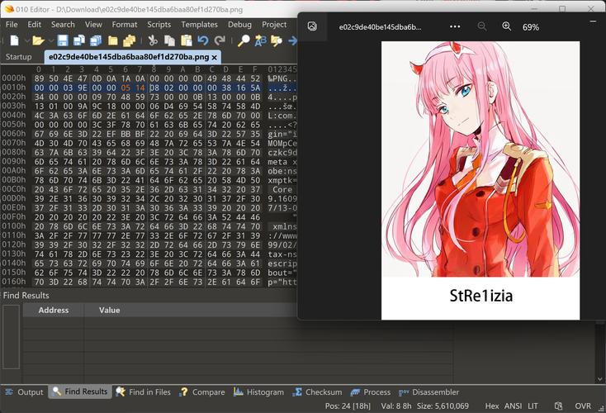The image size is (606, 413).
Task: Switch to the Histogram panel tab
Action: (258, 392)
